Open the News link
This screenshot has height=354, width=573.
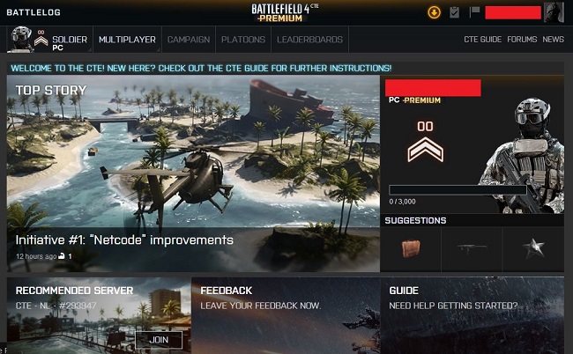[x=553, y=39]
